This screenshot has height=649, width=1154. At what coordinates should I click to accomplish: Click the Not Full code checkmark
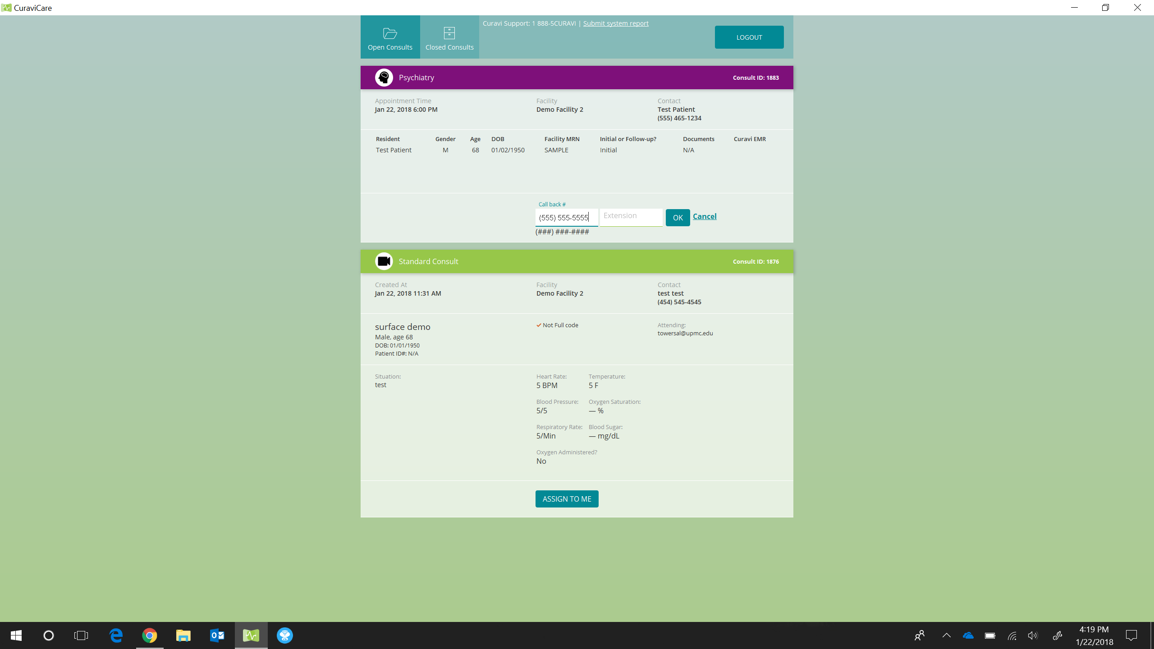click(x=539, y=325)
